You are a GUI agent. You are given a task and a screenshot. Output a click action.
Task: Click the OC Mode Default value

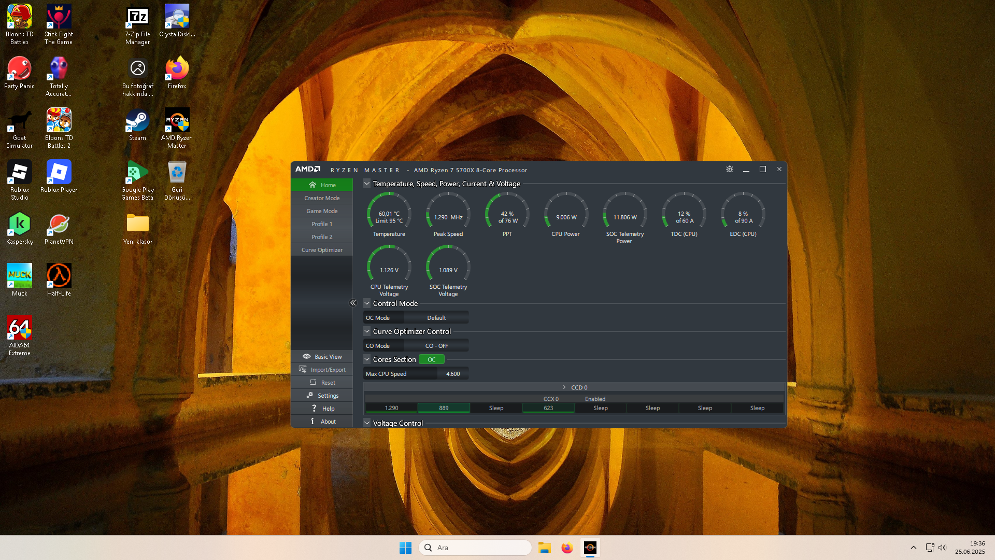(436, 318)
